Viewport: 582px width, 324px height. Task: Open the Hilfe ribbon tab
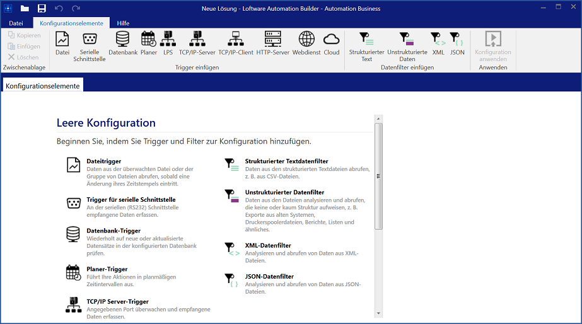[123, 23]
